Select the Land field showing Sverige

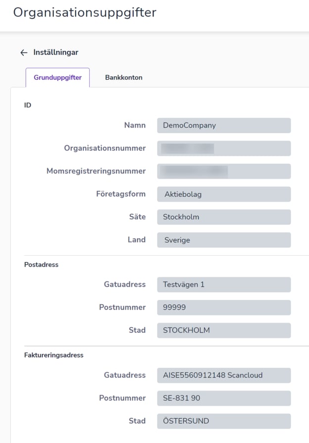click(x=223, y=240)
